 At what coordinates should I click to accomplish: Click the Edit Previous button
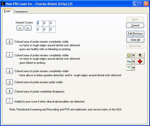coord(135,33)
